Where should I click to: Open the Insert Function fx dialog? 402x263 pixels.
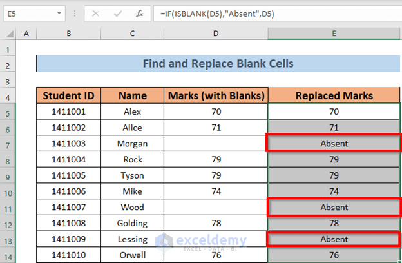[139, 14]
